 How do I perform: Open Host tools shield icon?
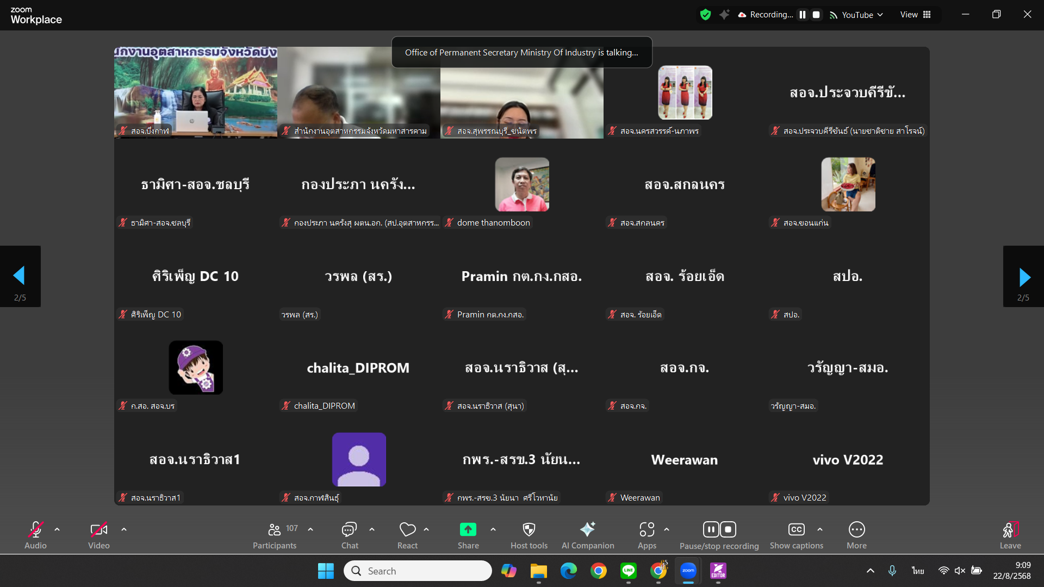coord(529,530)
